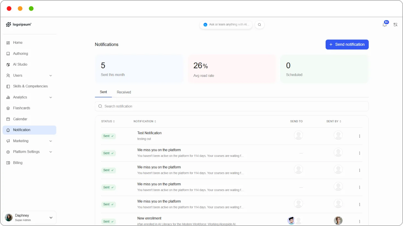The image size is (403, 226).
Task: Click the logoipsum logo
Action: point(19,25)
